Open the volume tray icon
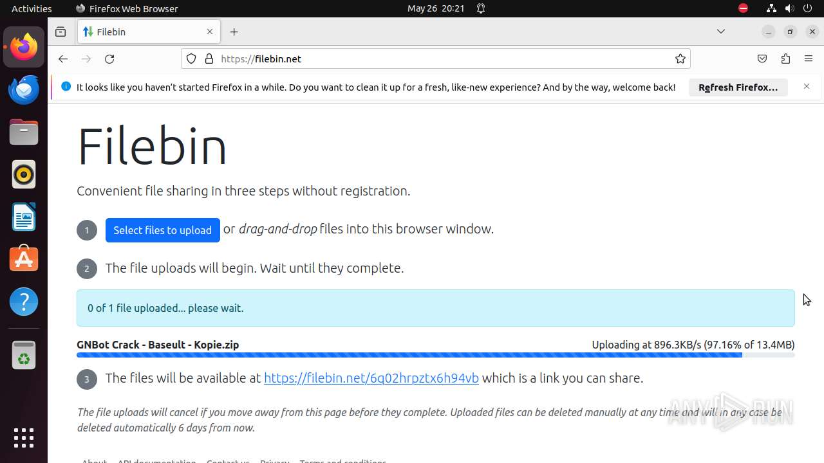The width and height of the screenshot is (824, 463). tap(790, 8)
